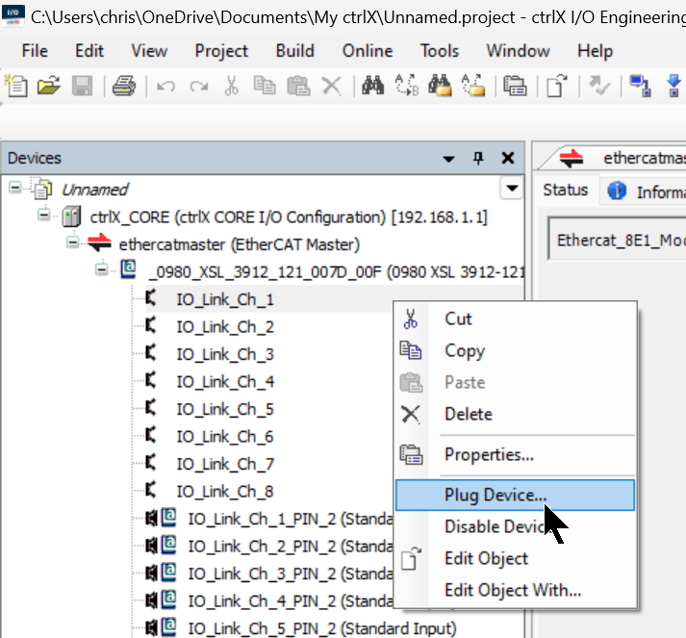
Task: Select IO_Link_Ch_1 in the device tree
Action: (x=225, y=299)
